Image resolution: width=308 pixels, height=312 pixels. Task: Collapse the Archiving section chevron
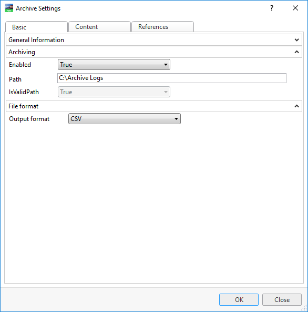[x=296, y=52]
